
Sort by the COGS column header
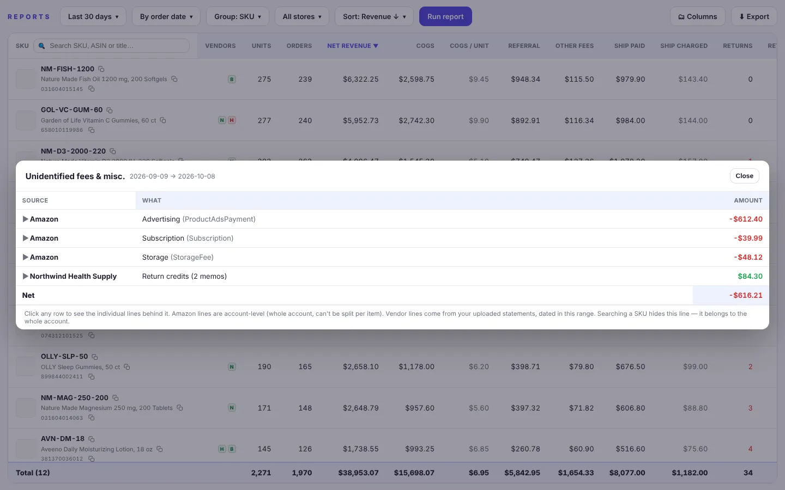pyautogui.click(x=425, y=46)
